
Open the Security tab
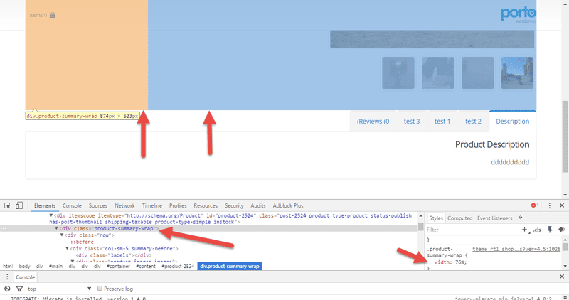point(234,205)
